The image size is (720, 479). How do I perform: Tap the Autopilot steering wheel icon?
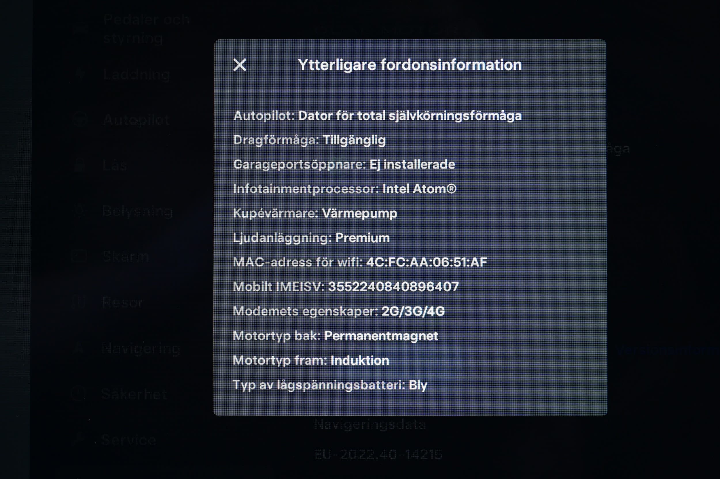[x=80, y=120]
